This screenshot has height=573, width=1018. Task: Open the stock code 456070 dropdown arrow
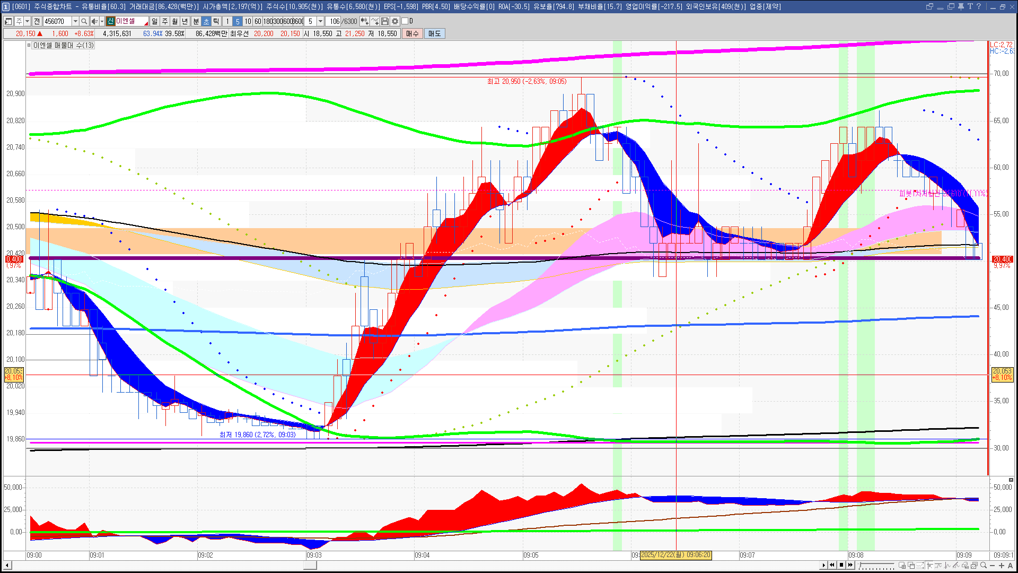[75, 21]
